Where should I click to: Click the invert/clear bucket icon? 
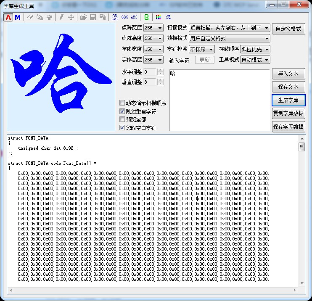coord(49,17)
